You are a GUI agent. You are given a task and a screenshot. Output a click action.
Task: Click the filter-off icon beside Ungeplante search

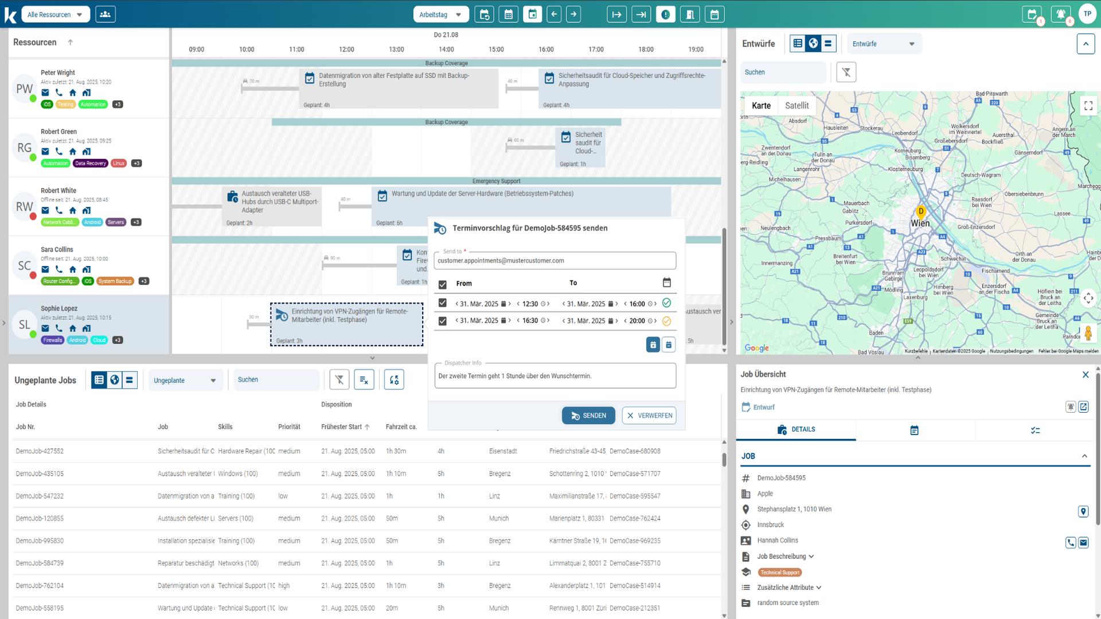339,379
